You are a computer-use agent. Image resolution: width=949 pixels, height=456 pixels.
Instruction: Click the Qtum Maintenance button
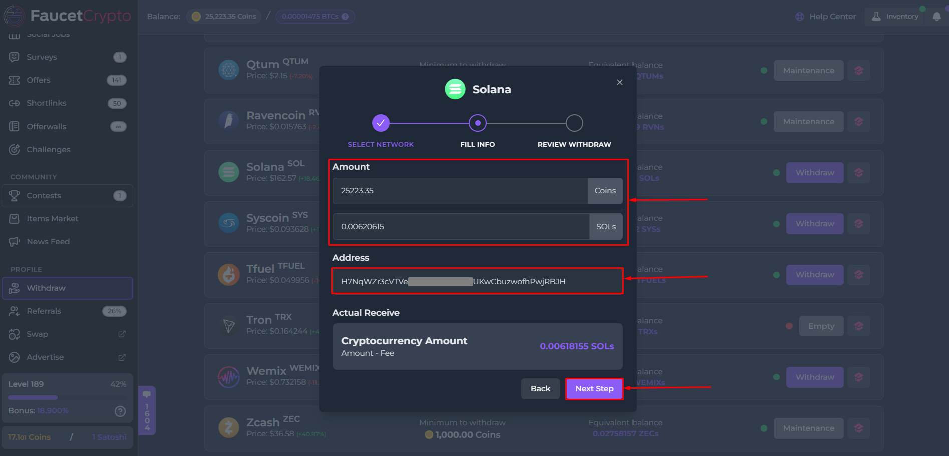(x=809, y=71)
